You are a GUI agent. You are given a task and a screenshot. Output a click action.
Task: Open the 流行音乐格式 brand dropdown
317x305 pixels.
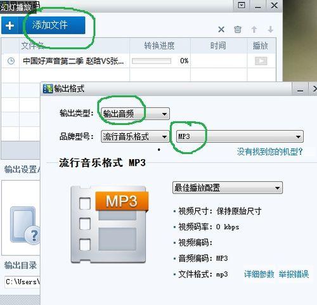(135, 136)
